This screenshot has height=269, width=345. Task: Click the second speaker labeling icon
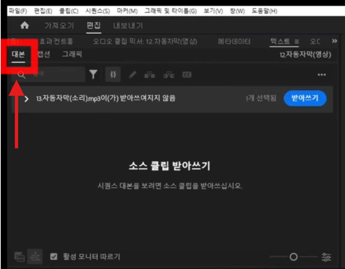coord(169,74)
